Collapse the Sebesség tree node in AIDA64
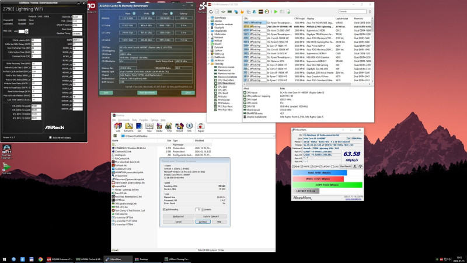467x263 pixels. click(209, 64)
